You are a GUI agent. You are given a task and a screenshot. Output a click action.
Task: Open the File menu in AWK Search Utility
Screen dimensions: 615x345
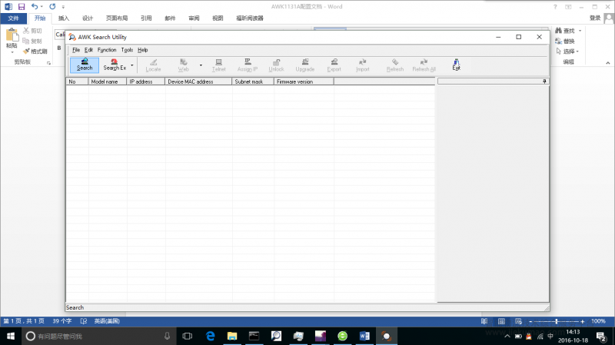[76, 50]
